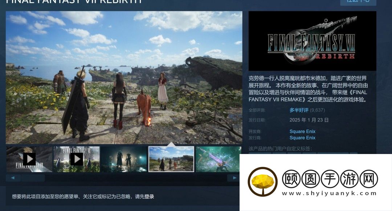This screenshot has height=211, width=392.
Task: Click the 该产品的热门用户自定义标签 label
Action: tap(280, 149)
